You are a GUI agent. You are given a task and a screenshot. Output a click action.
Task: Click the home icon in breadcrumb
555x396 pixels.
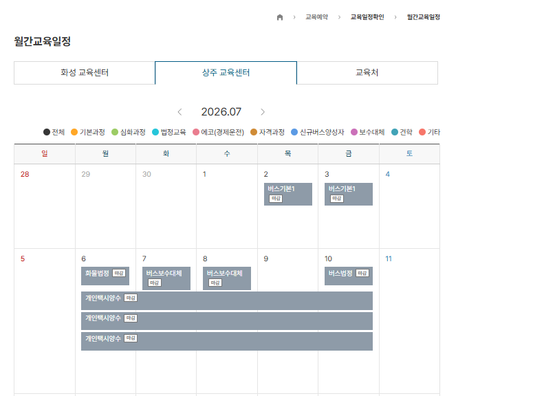tap(280, 17)
